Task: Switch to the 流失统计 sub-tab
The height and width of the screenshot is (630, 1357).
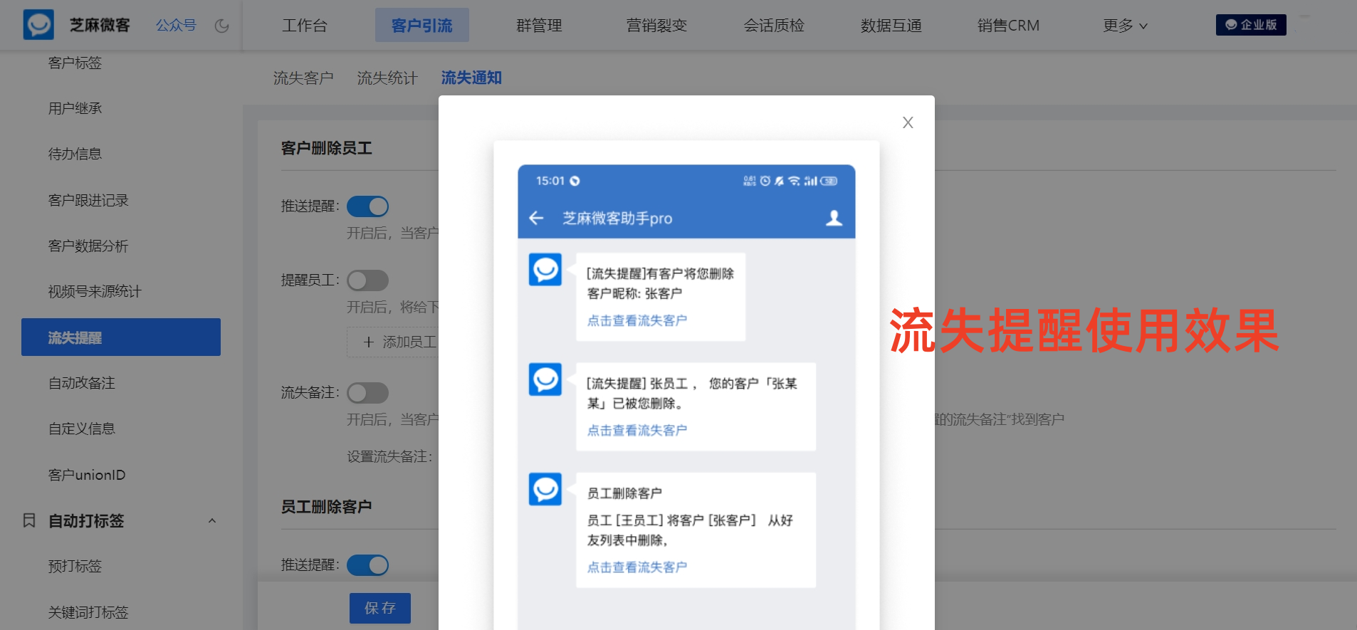Action: [x=387, y=78]
